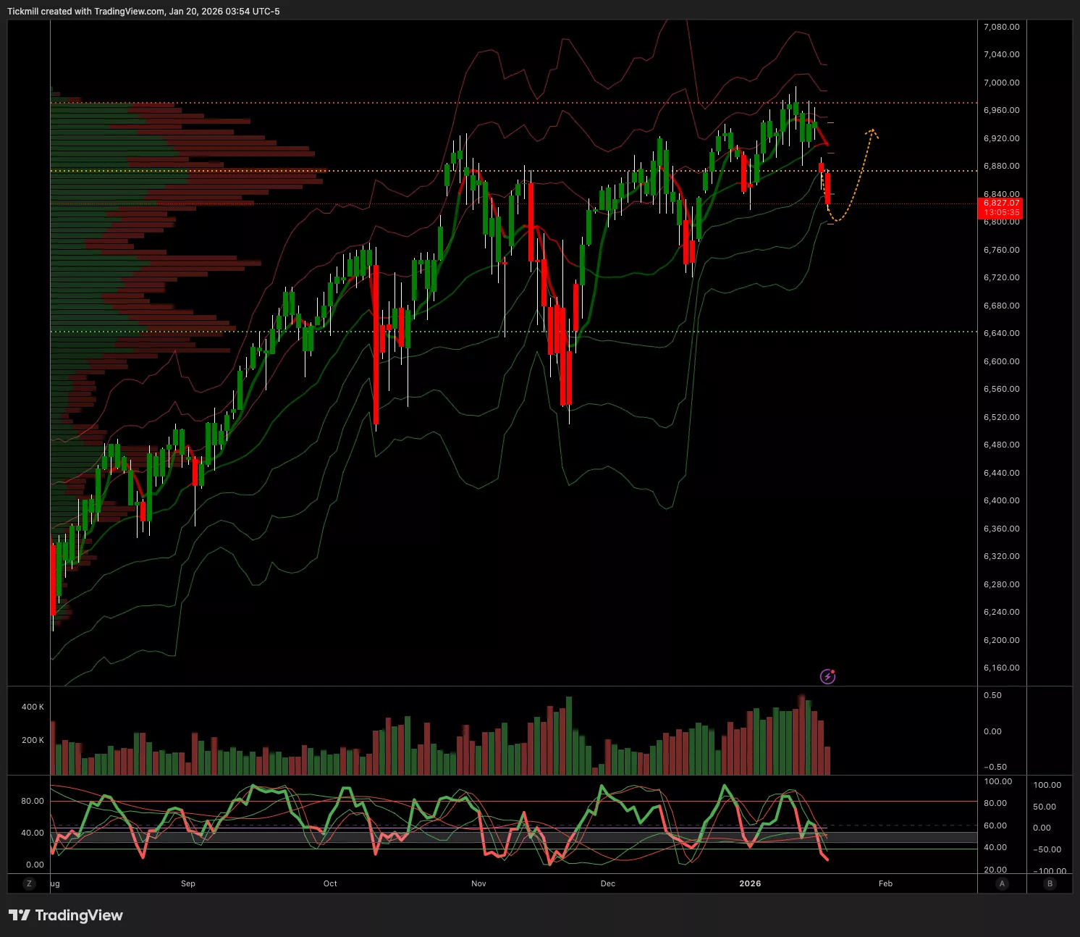
Task: Click the Tickmill created with TradingView.com caption
Action: click(143, 11)
